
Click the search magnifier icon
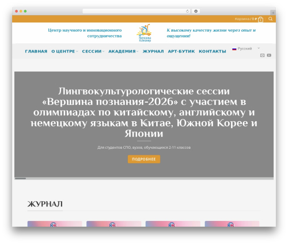click(270, 19)
